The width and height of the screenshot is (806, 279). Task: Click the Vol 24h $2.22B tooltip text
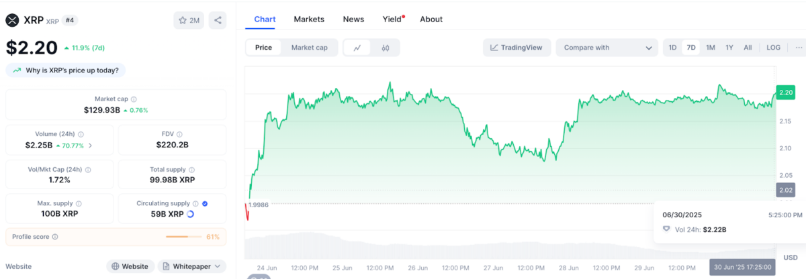700,229
